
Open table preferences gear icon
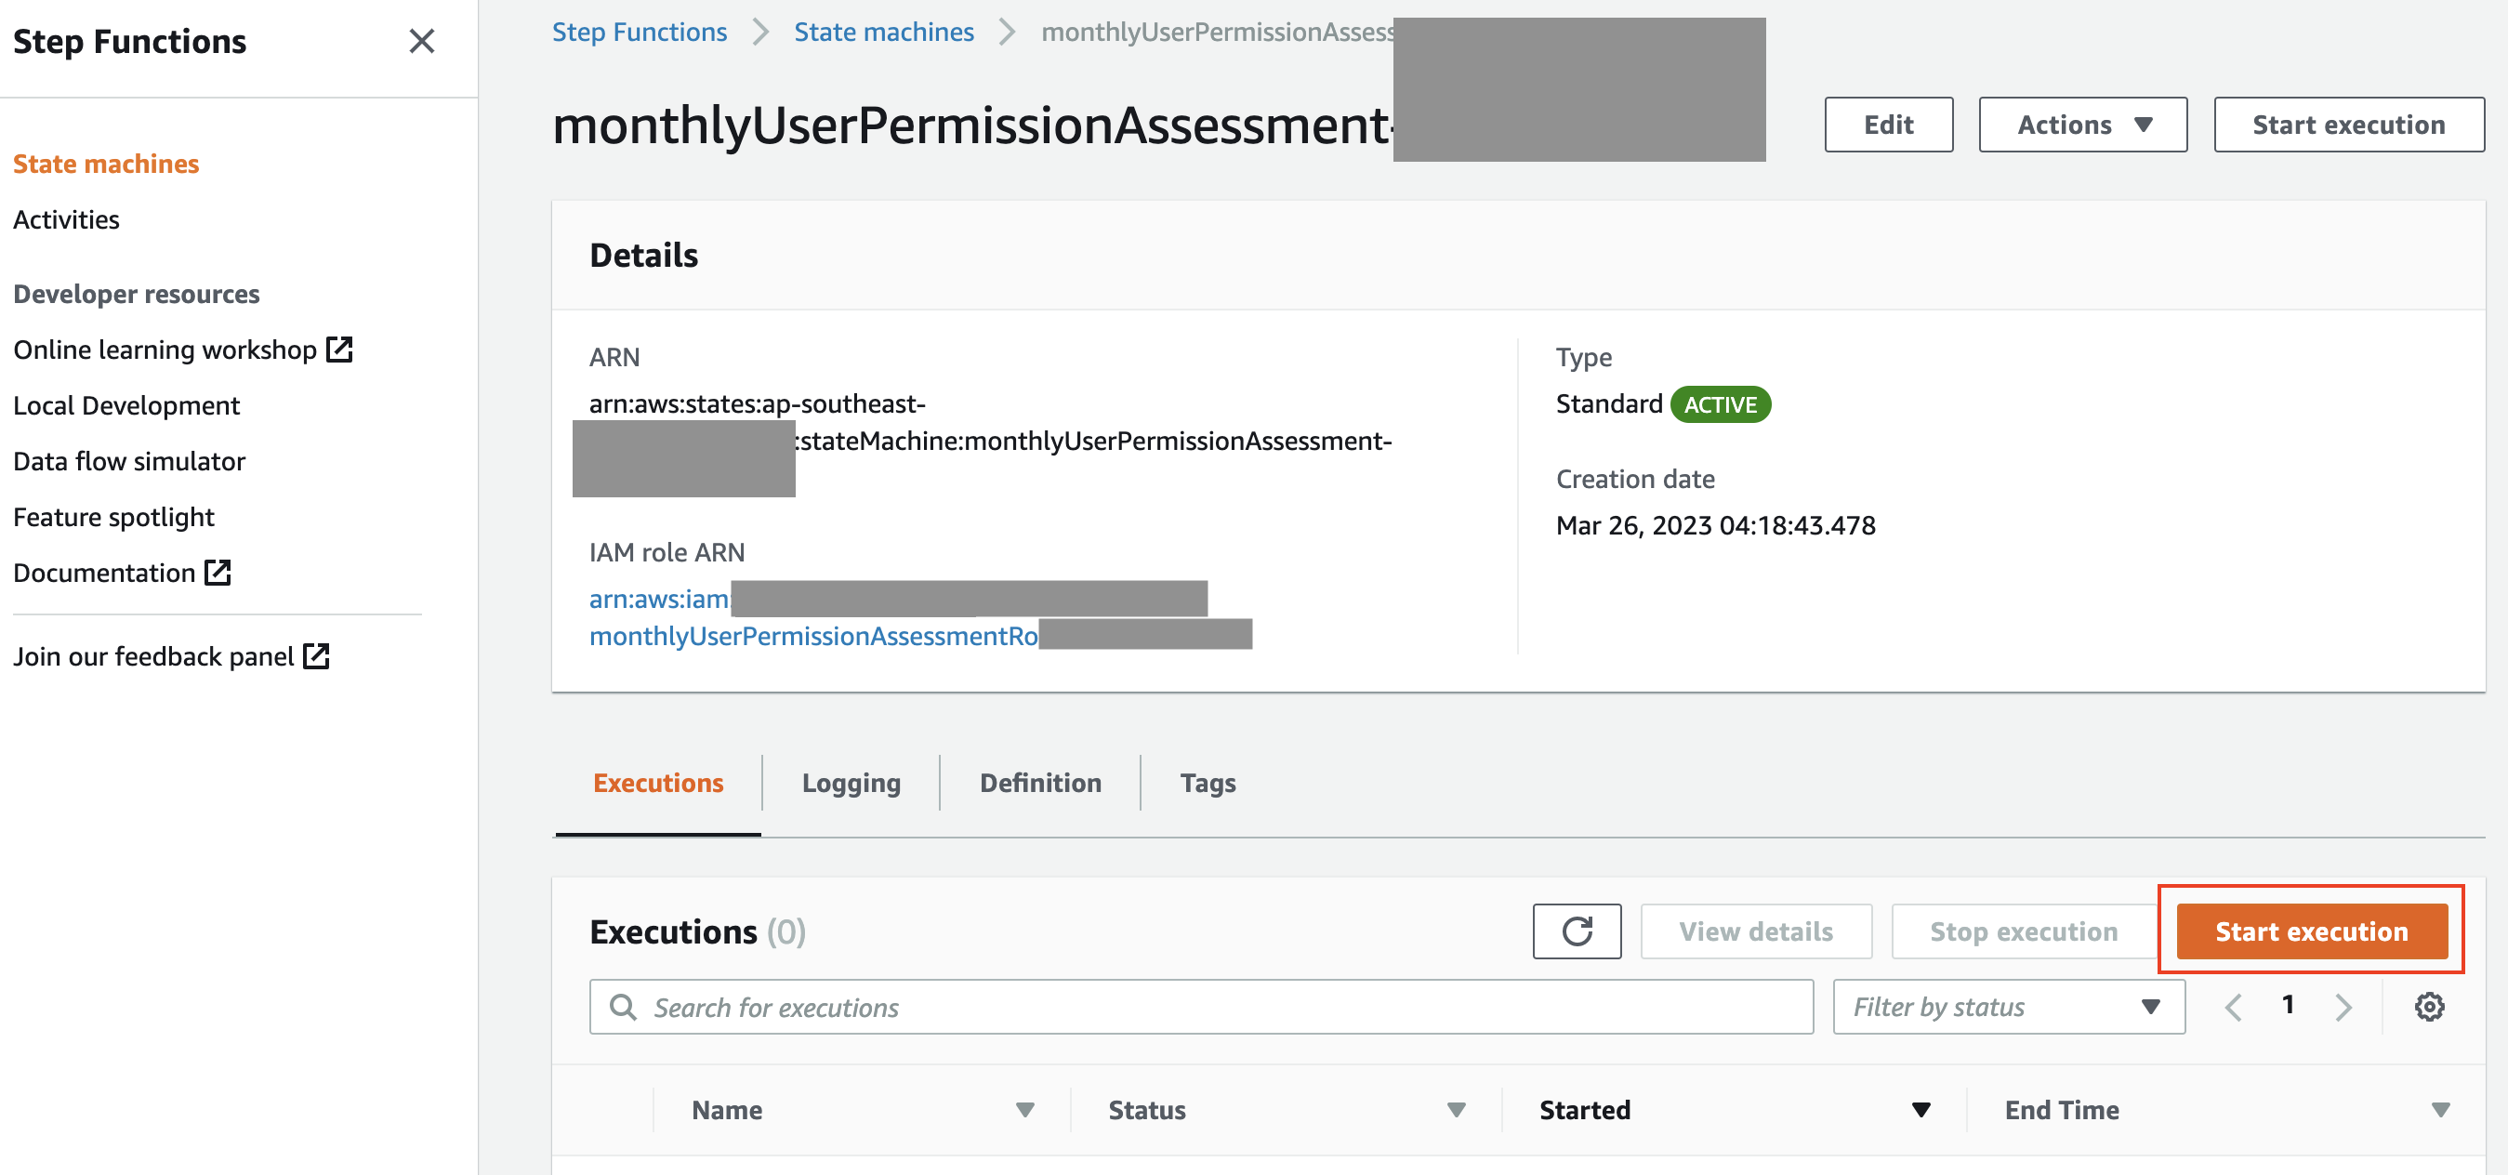2428,1006
